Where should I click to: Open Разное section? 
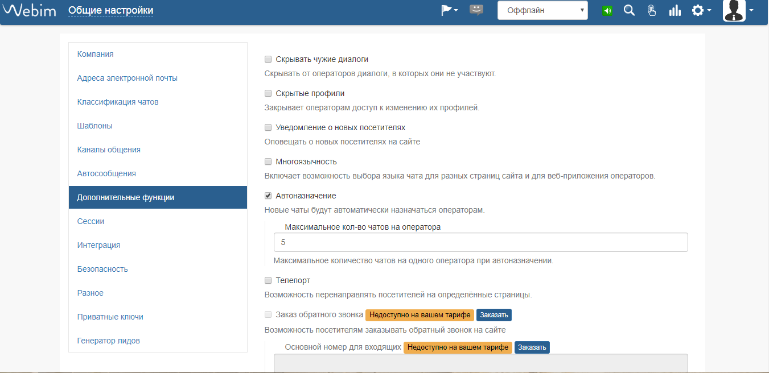158,293
